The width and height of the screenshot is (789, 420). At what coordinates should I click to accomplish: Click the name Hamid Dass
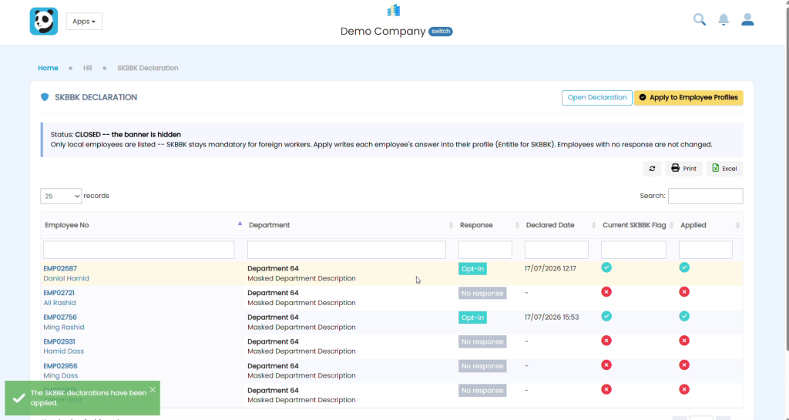click(x=63, y=351)
